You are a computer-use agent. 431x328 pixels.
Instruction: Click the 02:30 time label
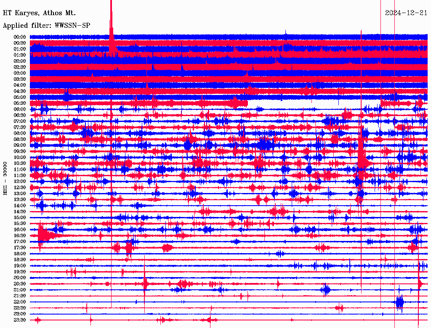click(x=20, y=67)
